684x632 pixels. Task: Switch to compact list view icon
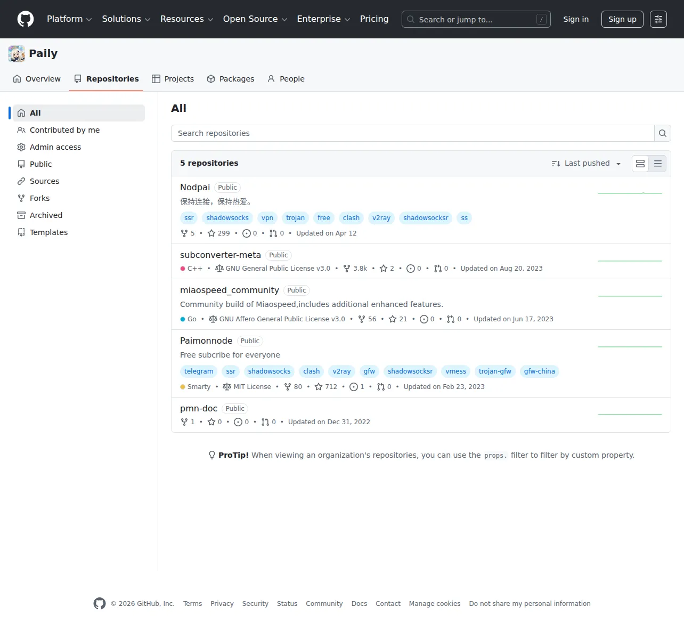[x=658, y=164]
